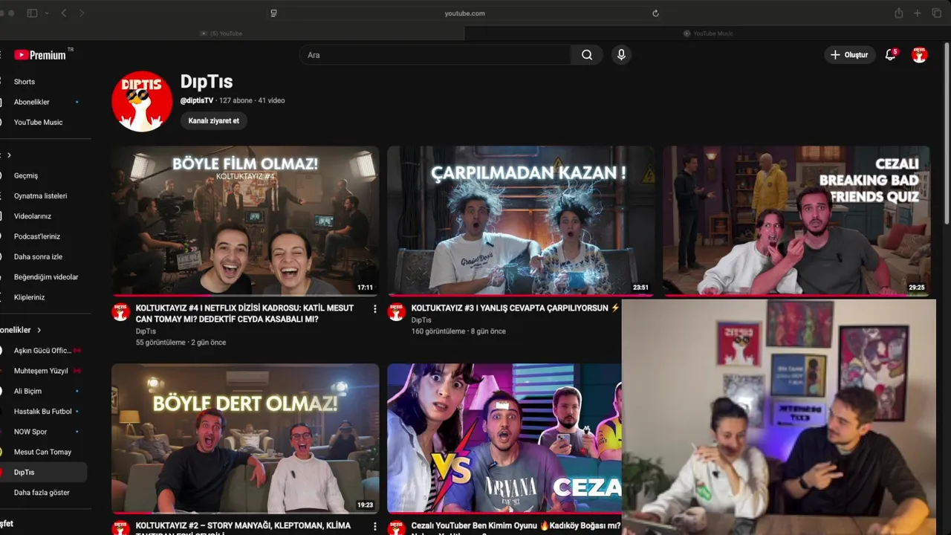
Task: Open KOLTUKTAYIZ #4 video title link
Action: 245,314
